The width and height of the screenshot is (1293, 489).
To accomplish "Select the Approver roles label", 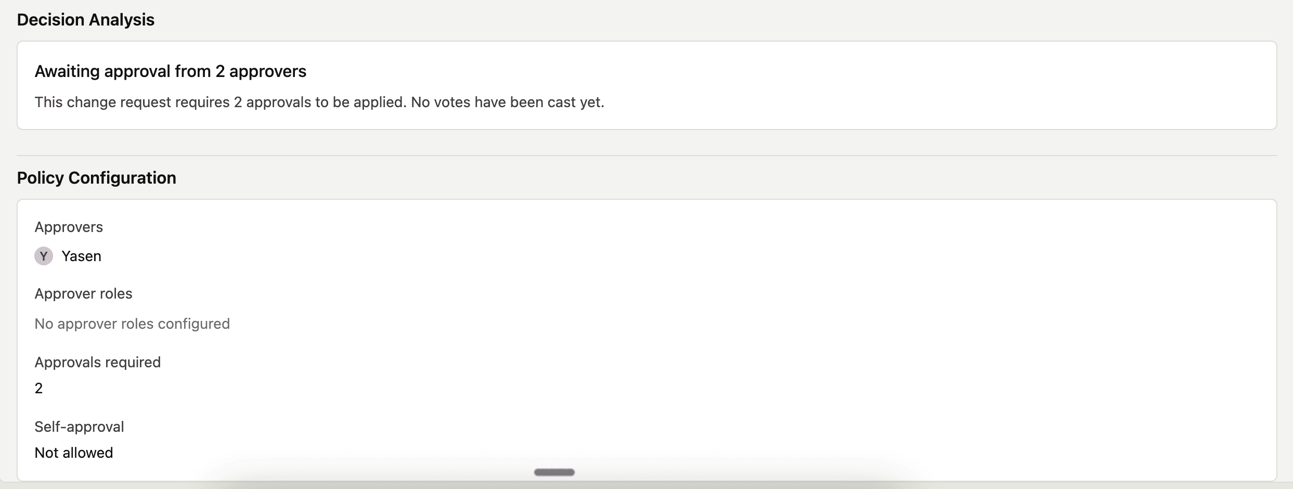I will [x=83, y=293].
